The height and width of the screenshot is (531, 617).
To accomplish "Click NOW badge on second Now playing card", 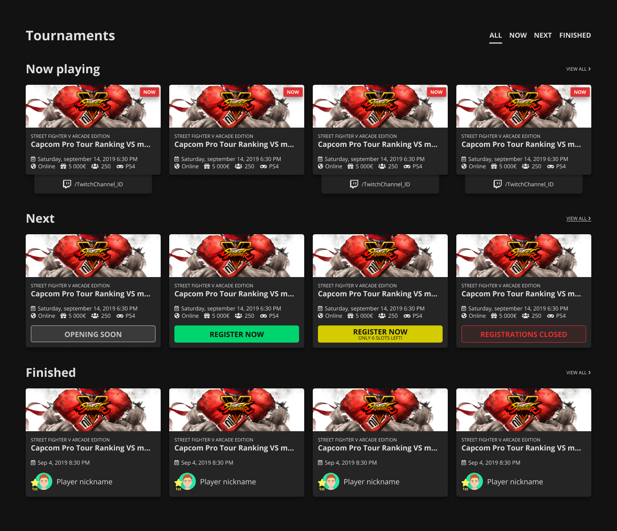I will pos(293,92).
